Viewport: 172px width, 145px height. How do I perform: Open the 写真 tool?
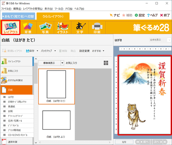point(45,27)
